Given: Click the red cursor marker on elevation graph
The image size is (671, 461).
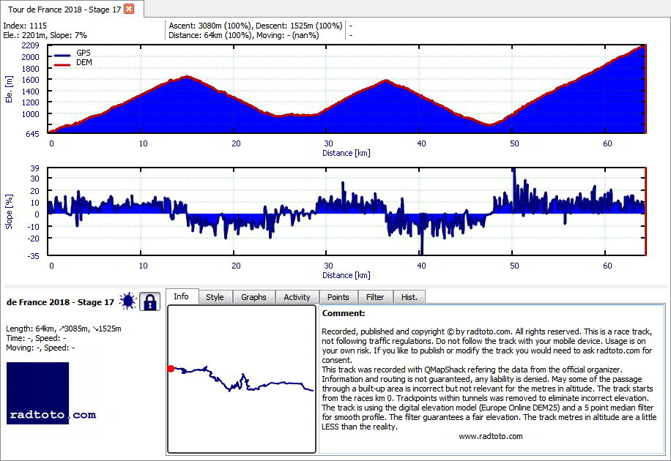Looking at the screenshot, I should pyautogui.click(x=645, y=89).
